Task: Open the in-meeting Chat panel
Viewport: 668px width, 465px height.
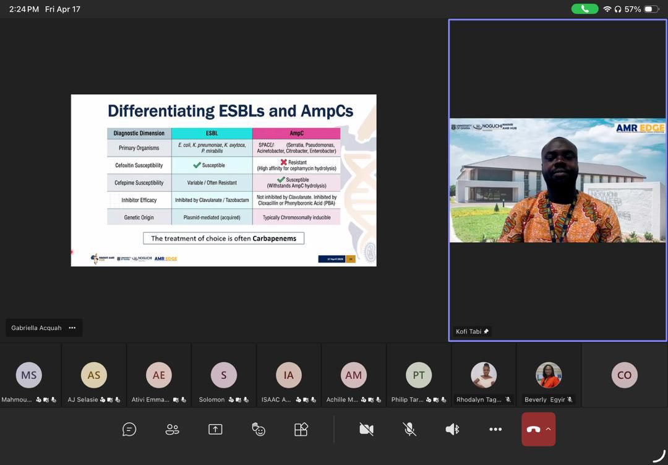Action: pos(129,428)
